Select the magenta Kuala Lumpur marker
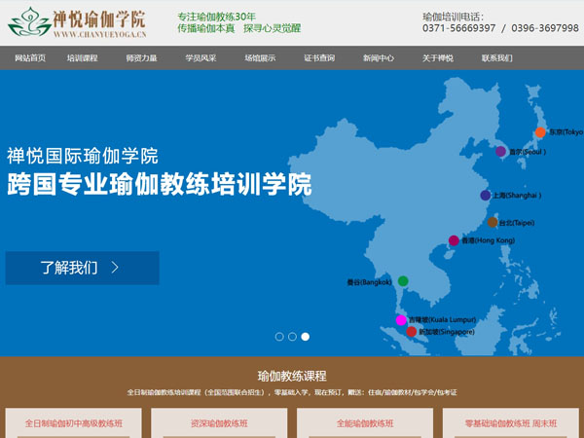The image size is (584, 438). coord(401,320)
